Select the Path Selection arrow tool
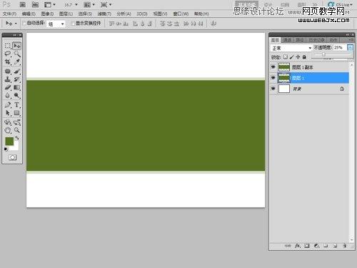The image size is (357, 268). click(x=8, y=113)
